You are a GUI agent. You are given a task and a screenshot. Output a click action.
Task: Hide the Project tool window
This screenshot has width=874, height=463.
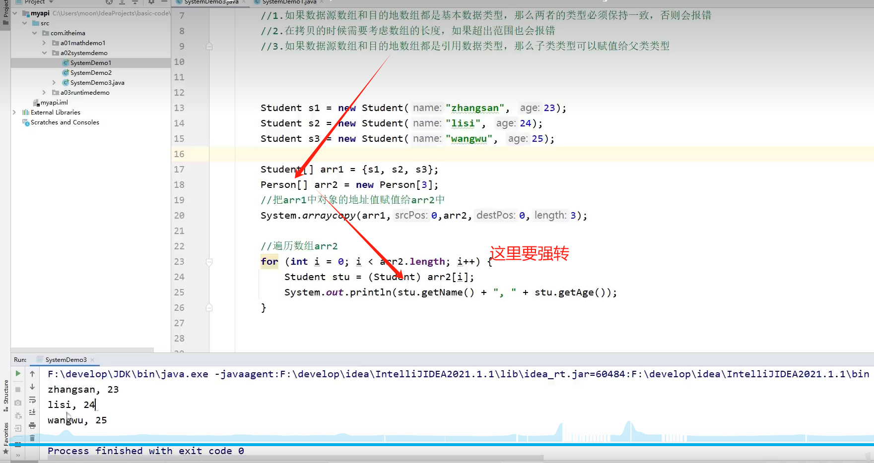click(164, 2)
